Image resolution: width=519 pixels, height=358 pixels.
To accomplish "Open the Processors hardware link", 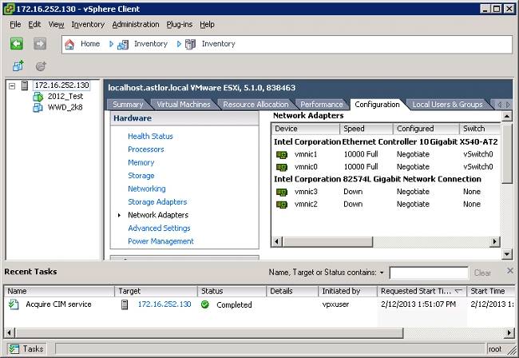I will [146, 149].
